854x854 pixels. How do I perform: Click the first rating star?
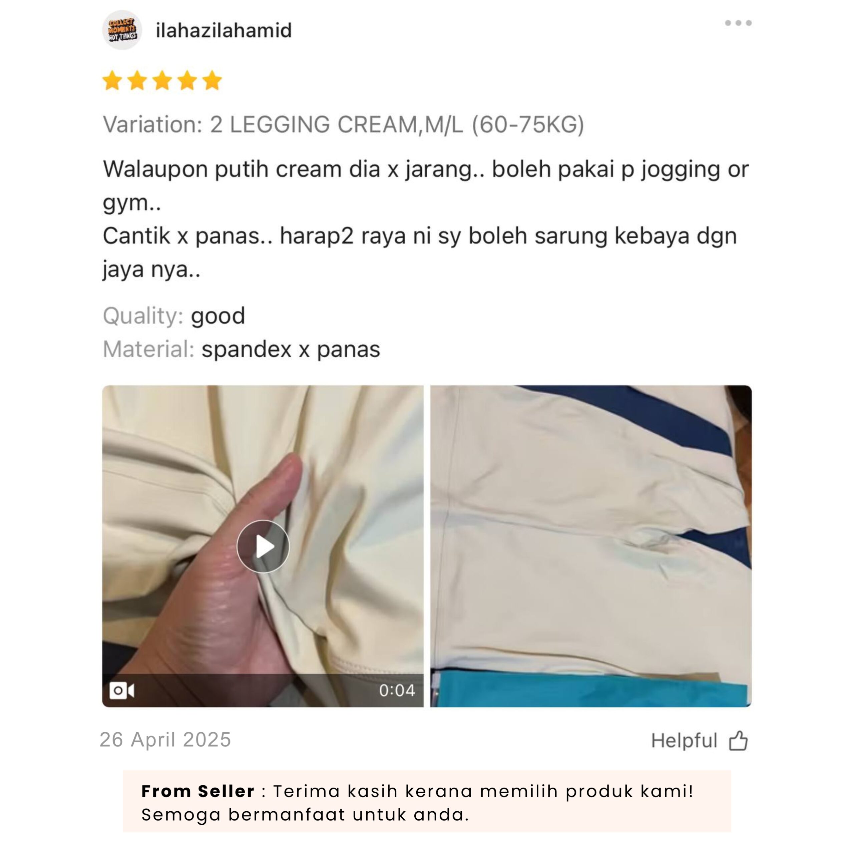pyautogui.click(x=112, y=80)
